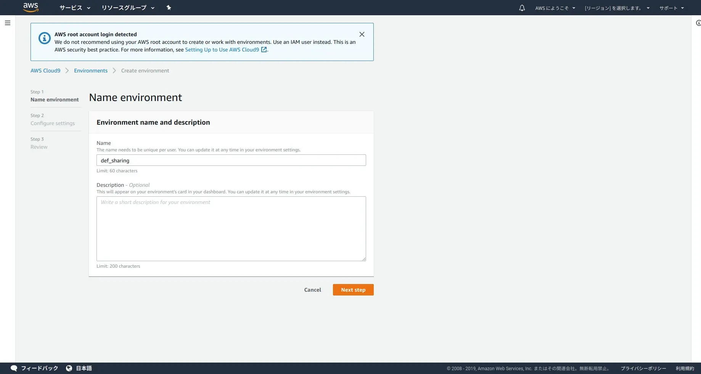Open the サポート support menu
701x374 pixels.
pyautogui.click(x=672, y=8)
